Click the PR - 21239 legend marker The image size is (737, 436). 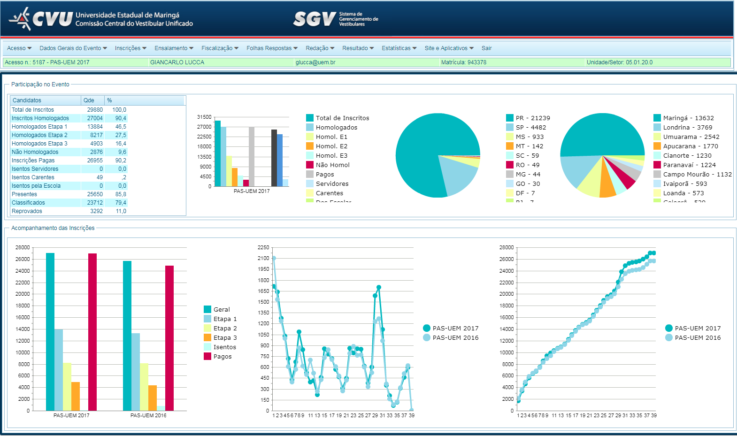(x=510, y=118)
